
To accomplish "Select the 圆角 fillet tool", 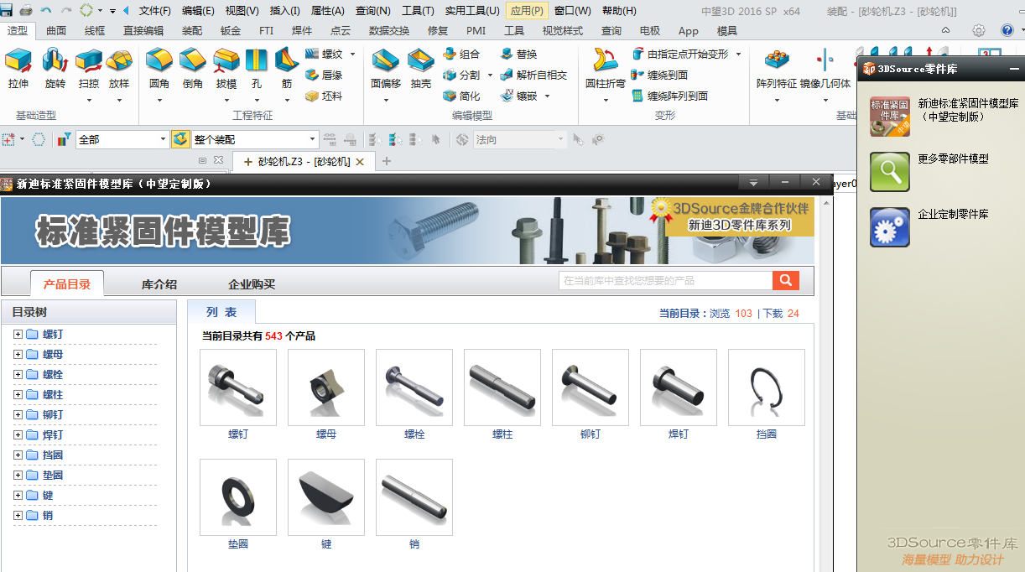I will [159, 69].
